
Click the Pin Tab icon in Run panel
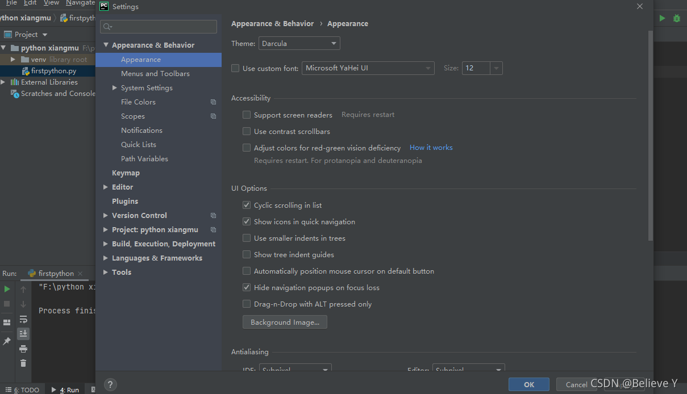[7, 341]
